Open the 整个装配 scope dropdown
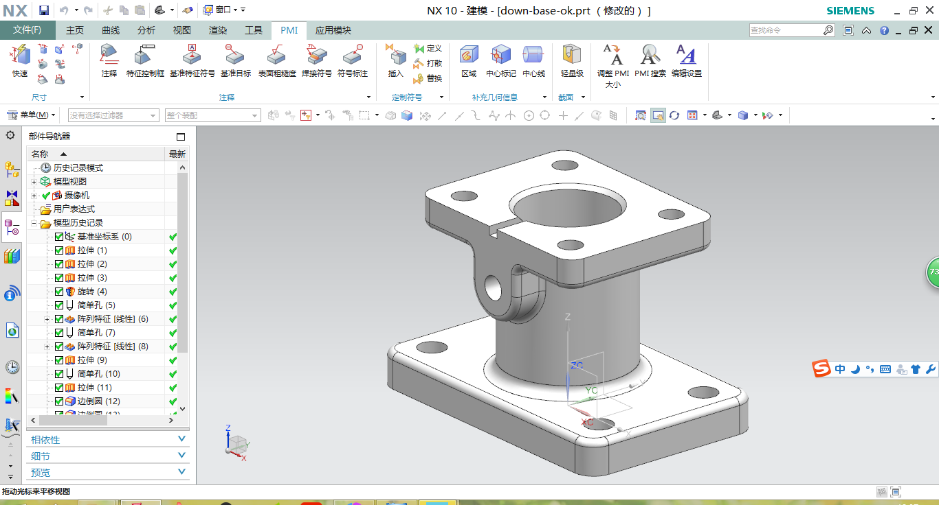Image resolution: width=939 pixels, height=505 pixels. (x=213, y=115)
